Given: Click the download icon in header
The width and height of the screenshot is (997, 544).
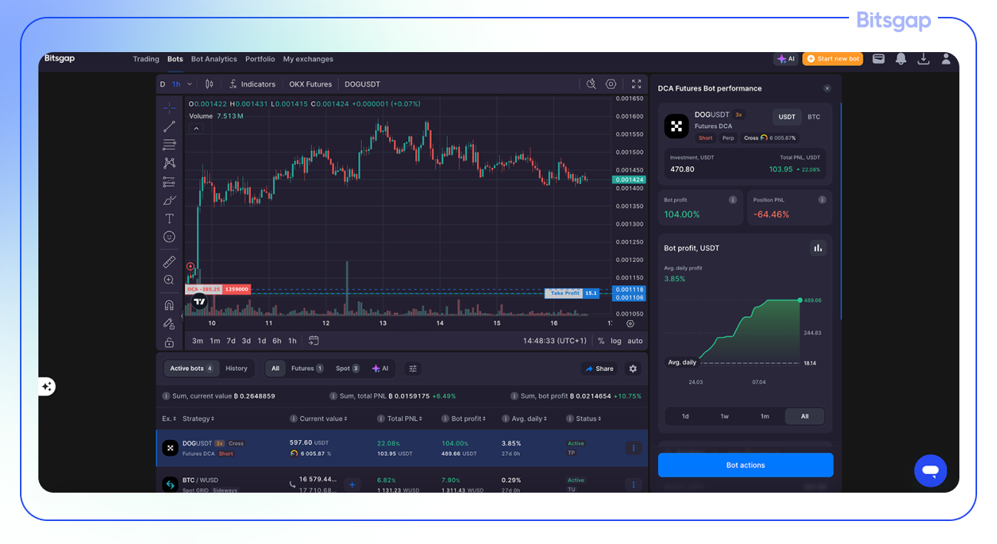Looking at the screenshot, I should tap(923, 59).
